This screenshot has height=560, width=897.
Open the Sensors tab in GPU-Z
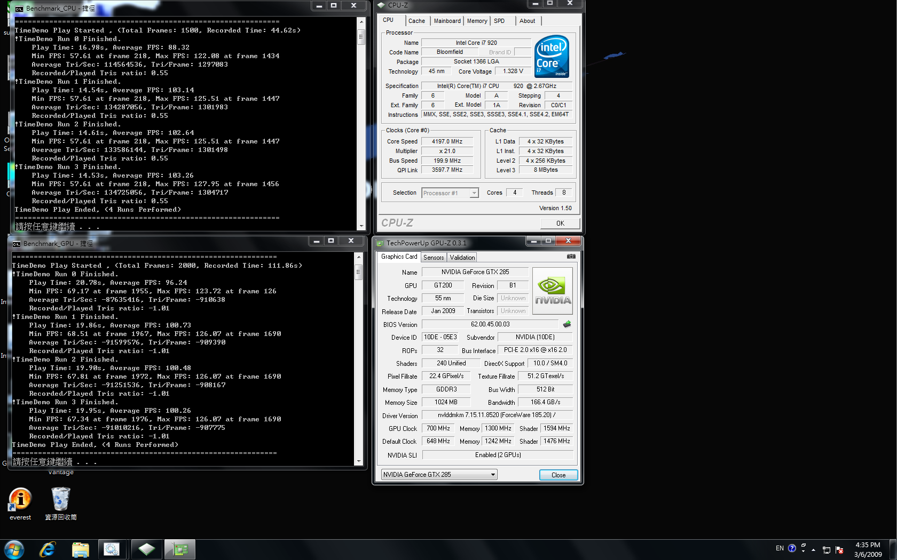point(434,257)
